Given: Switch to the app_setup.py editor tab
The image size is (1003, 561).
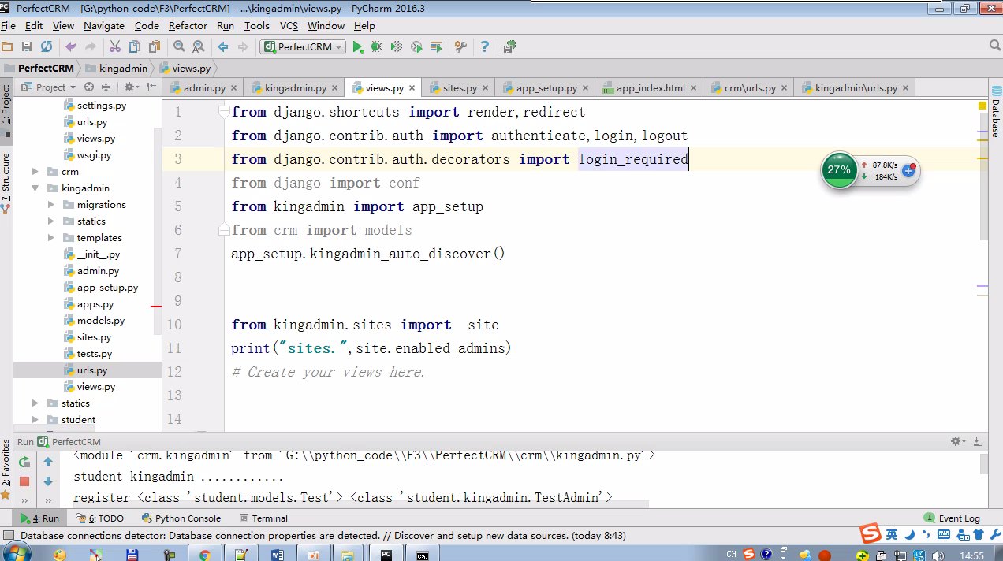Looking at the screenshot, I should point(546,88).
